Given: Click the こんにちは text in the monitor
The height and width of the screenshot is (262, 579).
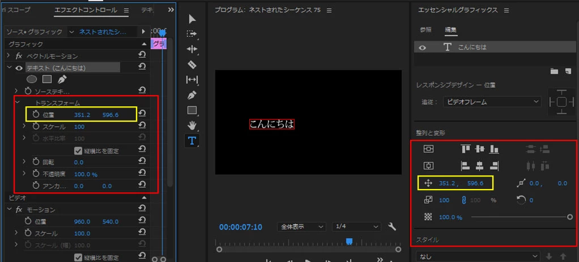Looking at the screenshot, I should (x=272, y=124).
